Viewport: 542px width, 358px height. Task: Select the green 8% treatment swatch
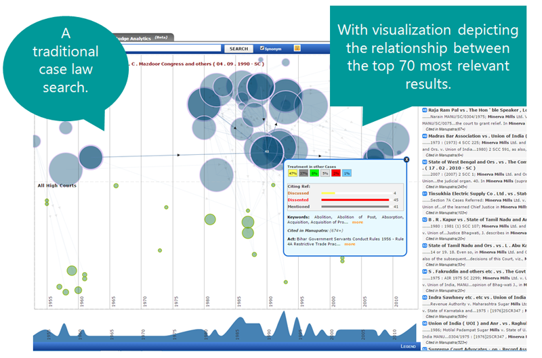tap(314, 173)
